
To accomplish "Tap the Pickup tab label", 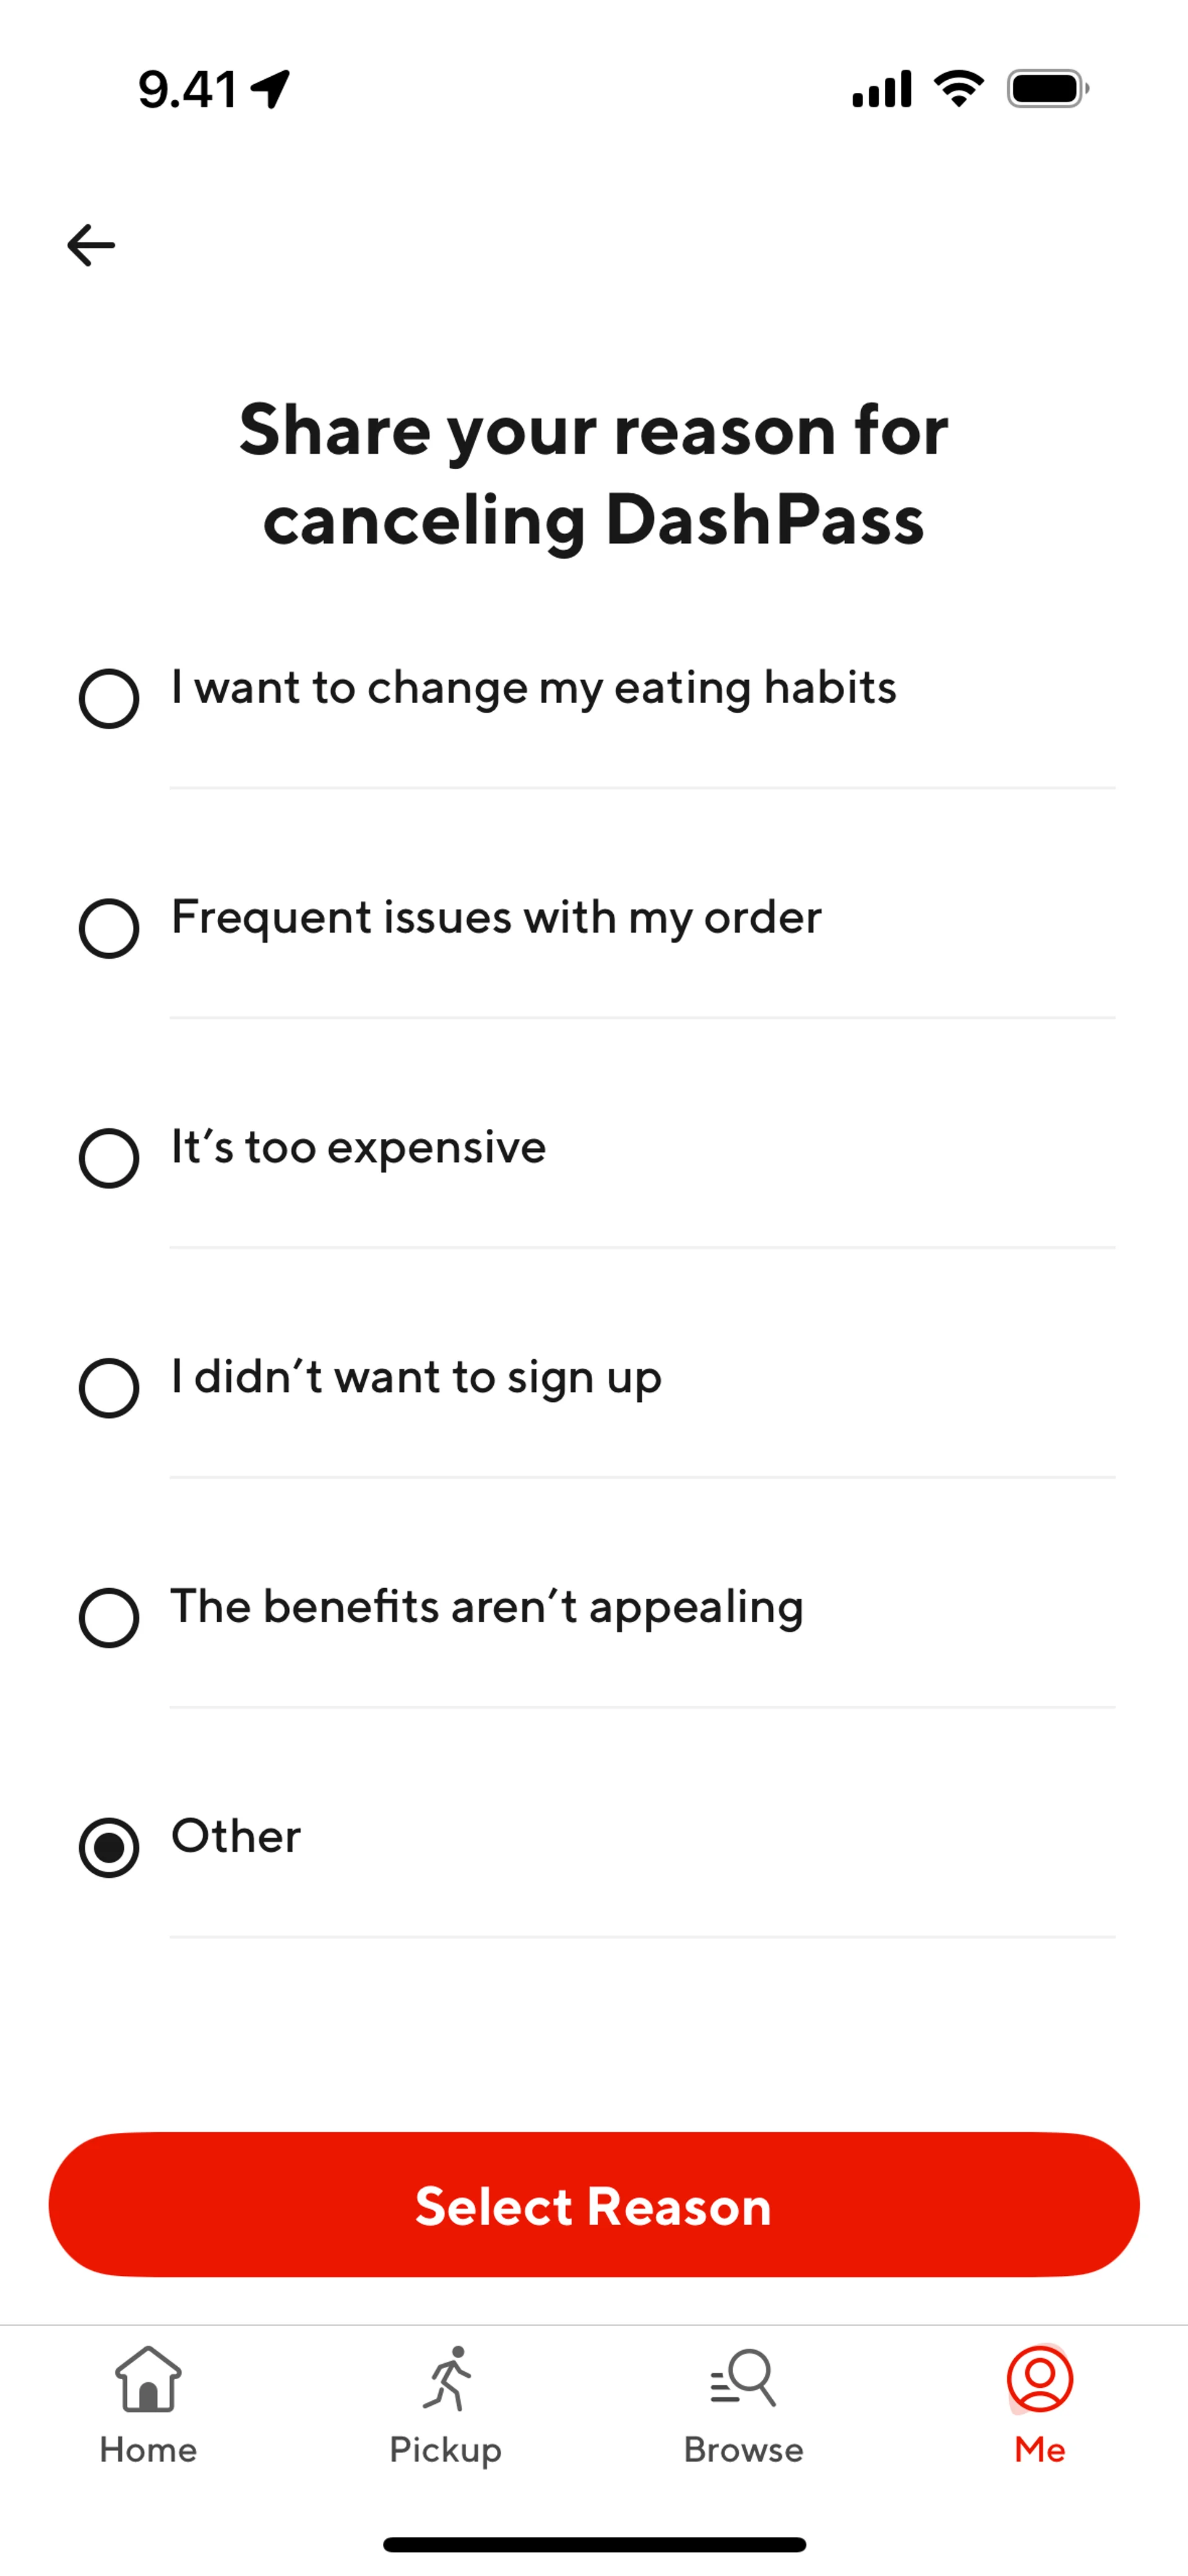I will 446,2451.
